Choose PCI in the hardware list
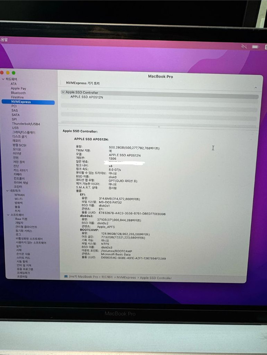This screenshot has height=355, width=267. pos(14,106)
